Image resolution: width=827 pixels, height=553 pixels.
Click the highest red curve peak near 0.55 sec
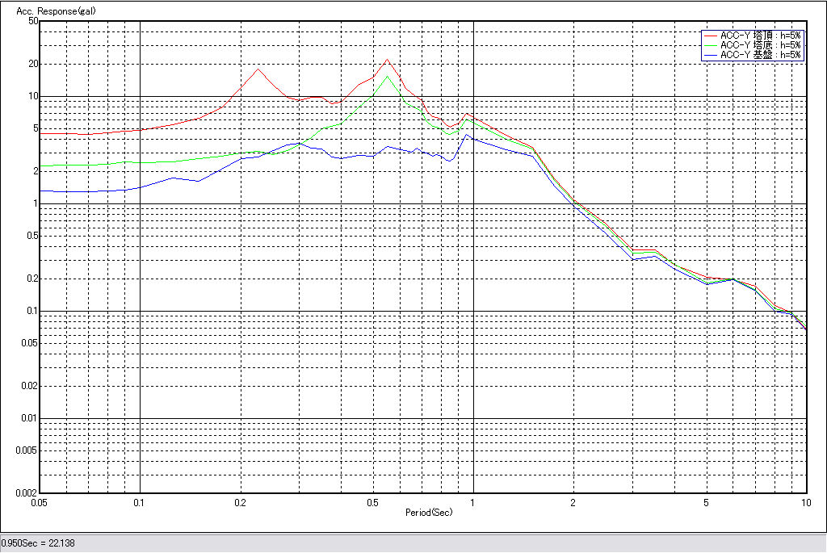[x=388, y=60]
